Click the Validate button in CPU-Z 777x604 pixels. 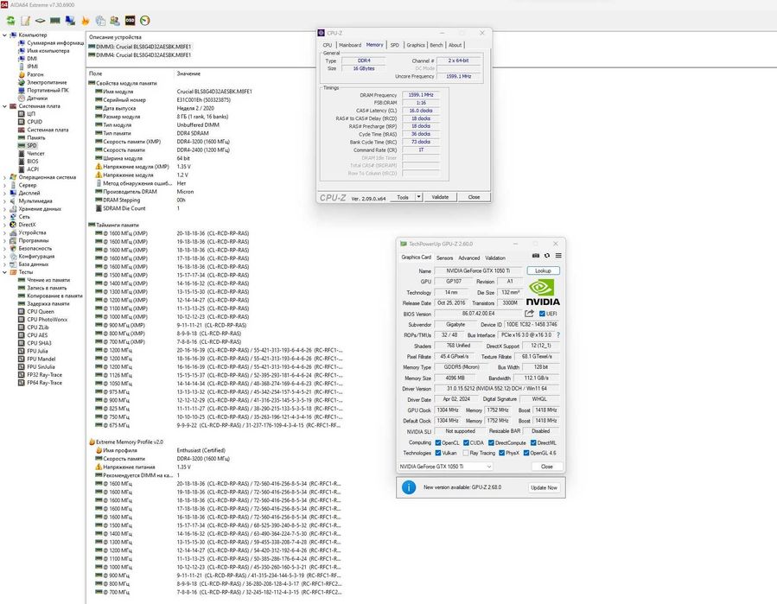[x=440, y=197]
